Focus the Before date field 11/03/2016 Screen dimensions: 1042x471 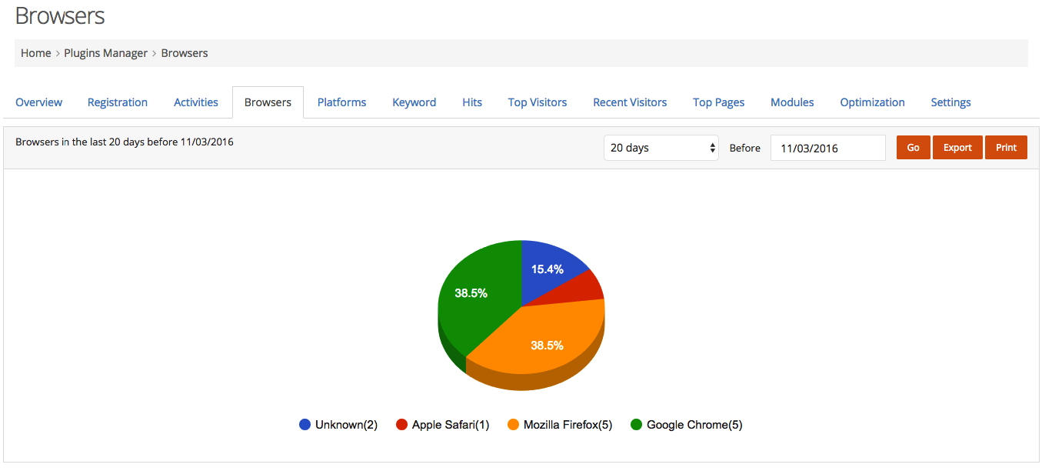[x=828, y=148]
